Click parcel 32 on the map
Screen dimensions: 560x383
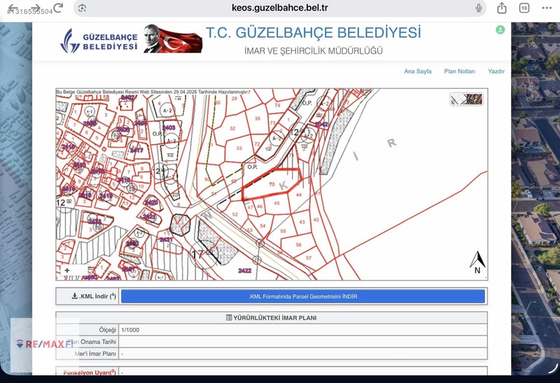[x=232, y=128]
